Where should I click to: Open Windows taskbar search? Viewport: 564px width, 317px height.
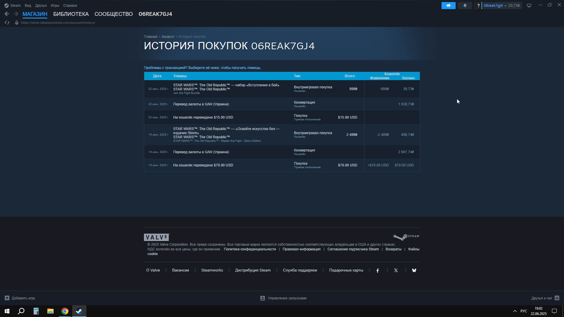click(21, 311)
